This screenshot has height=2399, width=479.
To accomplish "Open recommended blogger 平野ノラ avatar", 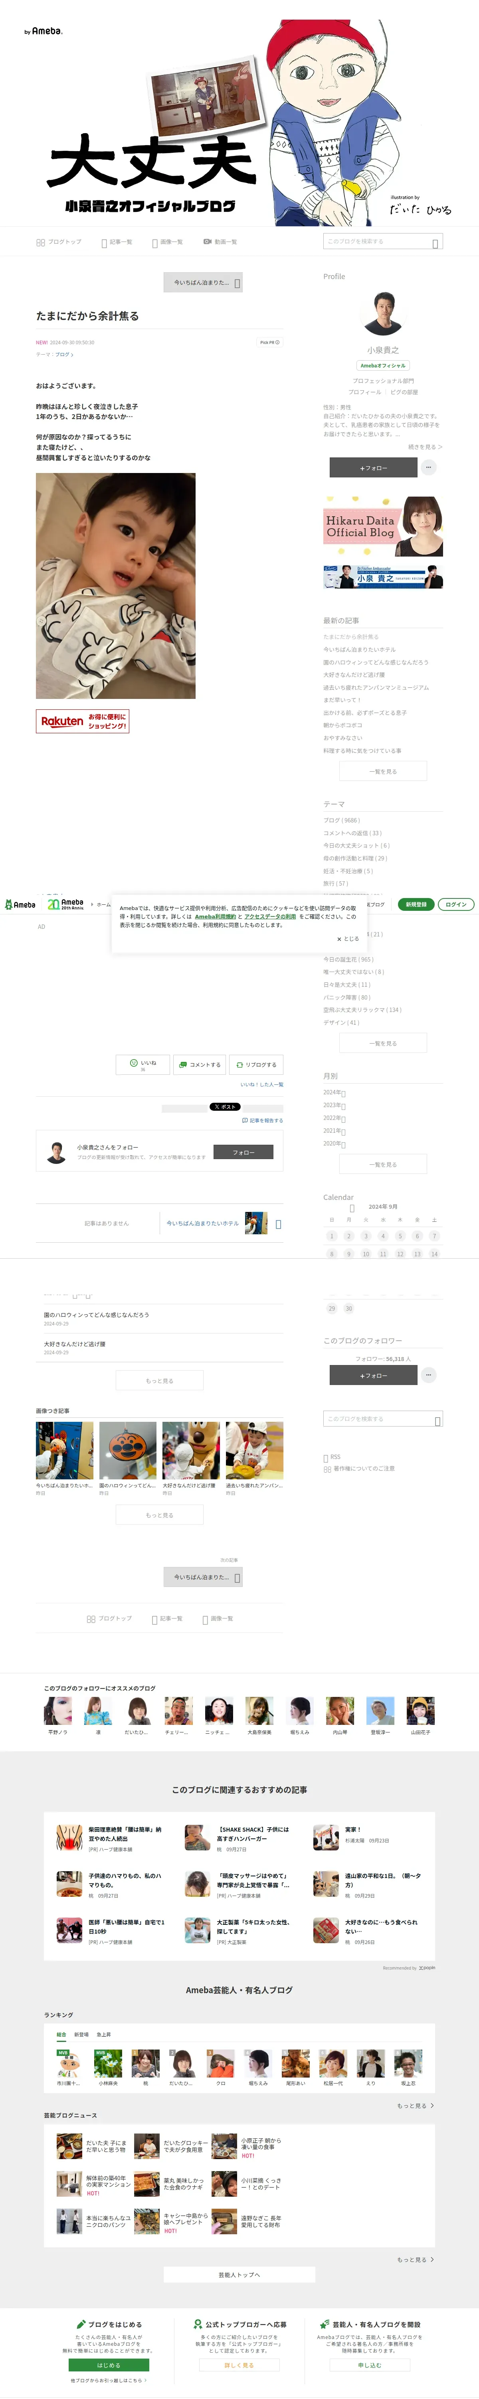I will [x=57, y=1711].
